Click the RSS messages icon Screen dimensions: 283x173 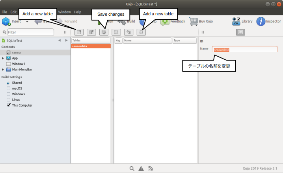(151, 169)
